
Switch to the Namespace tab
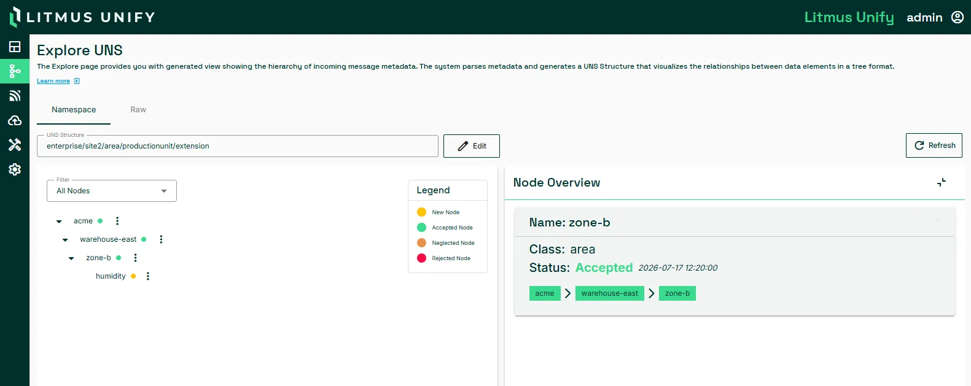tap(74, 110)
